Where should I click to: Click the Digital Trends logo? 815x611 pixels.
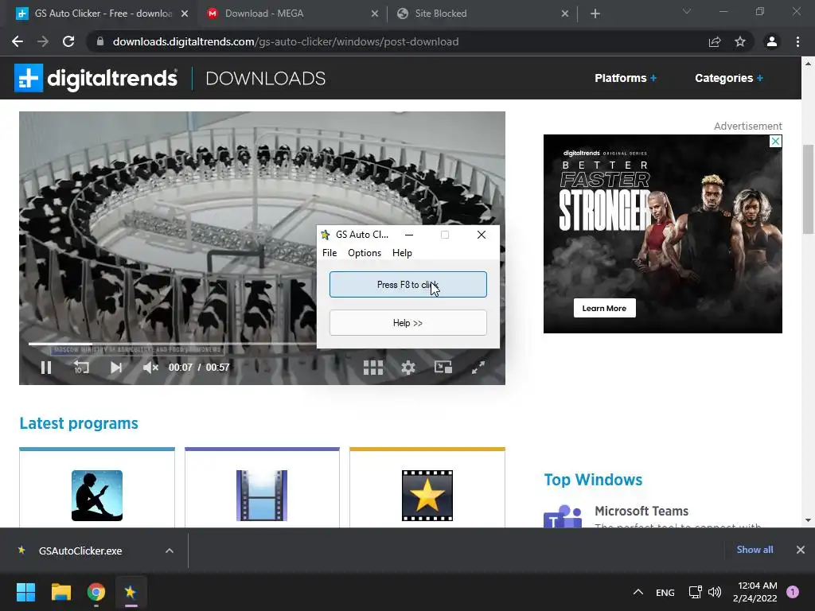96,78
